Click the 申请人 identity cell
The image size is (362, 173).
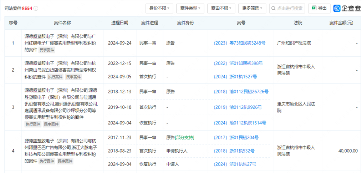[x=173, y=164]
